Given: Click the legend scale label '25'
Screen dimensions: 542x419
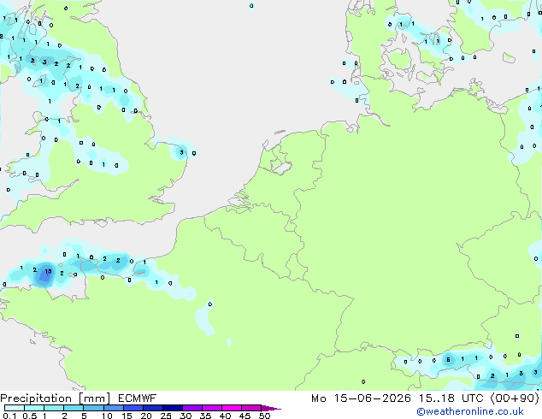Looking at the screenshot, I should [166, 416].
